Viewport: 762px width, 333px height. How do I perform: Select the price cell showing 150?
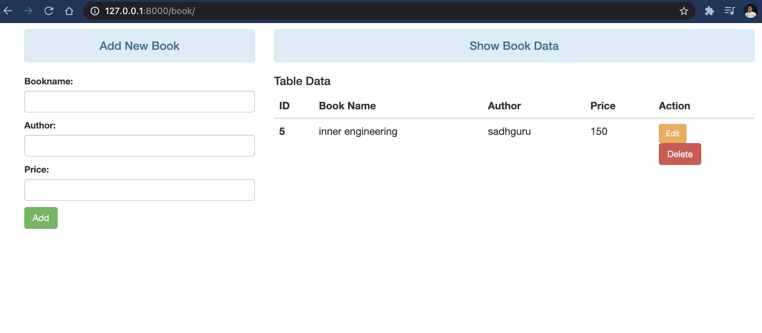(599, 131)
